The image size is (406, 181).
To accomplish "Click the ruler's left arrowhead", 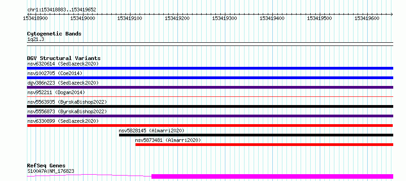I will tap(28, 14).
